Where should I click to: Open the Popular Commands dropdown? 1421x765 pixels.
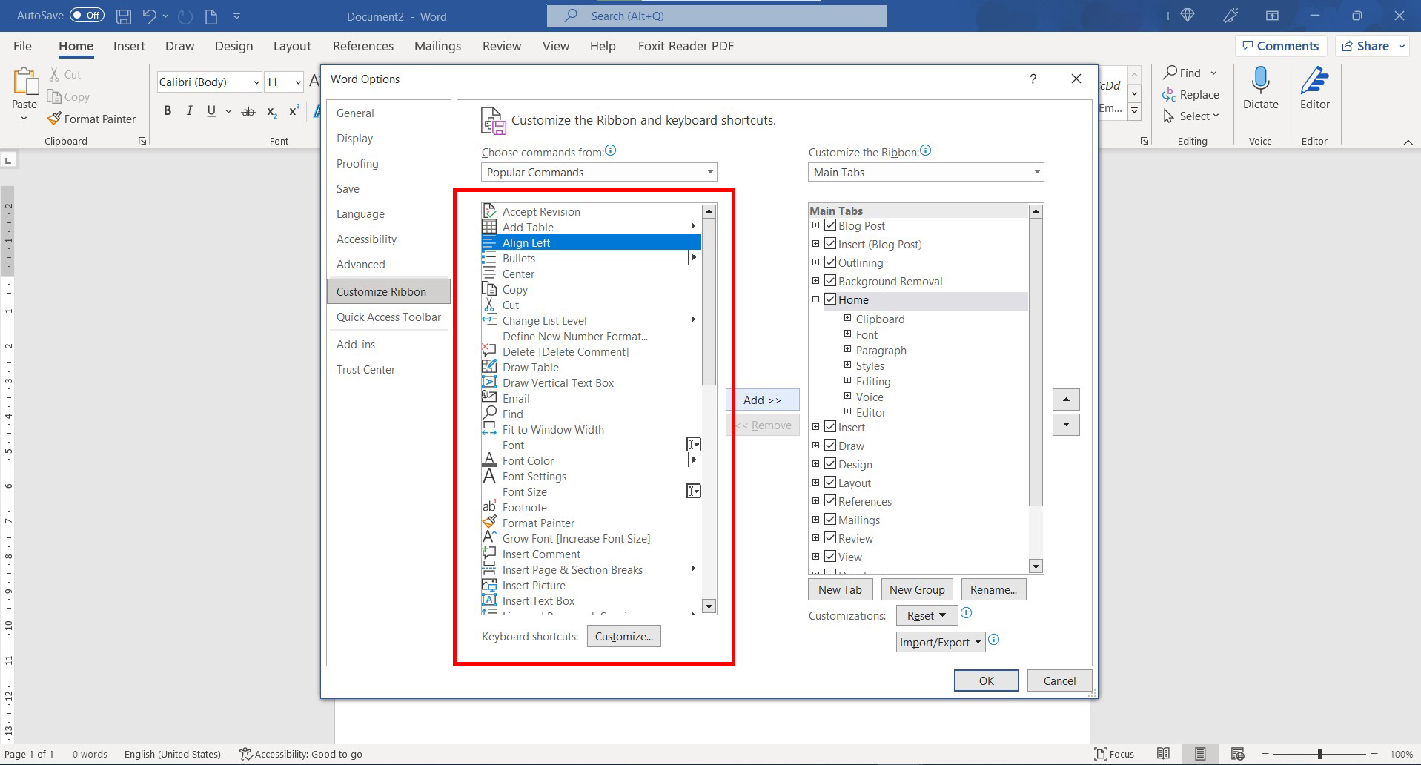click(599, 172)
